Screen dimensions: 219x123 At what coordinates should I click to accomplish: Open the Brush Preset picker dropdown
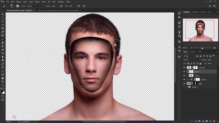click(x=14, y=6)
